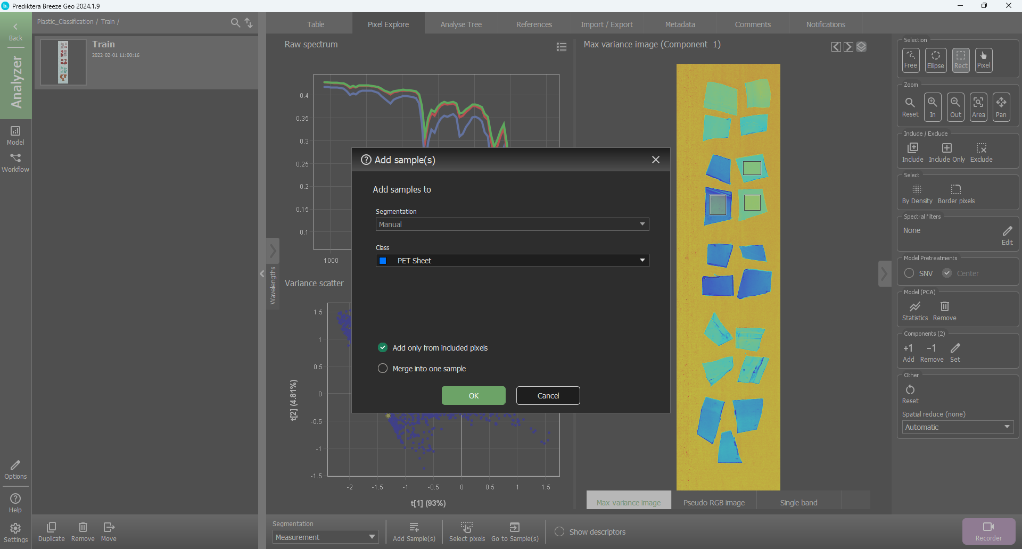This screenshot has height=549, width=1022.
Task: Open the Recorder
Action: [x=988, y=531]
